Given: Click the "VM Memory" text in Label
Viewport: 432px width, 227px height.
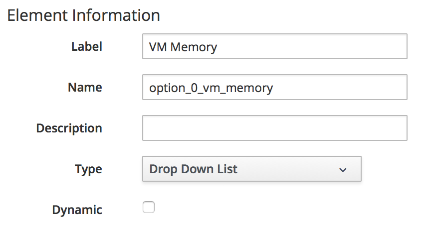Looking at the screenshot, I should (183, 48).
